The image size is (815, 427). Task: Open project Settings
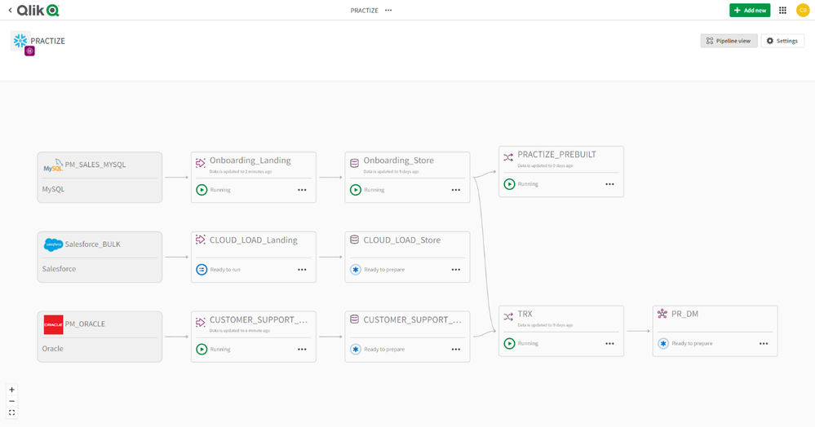point(782,41)
